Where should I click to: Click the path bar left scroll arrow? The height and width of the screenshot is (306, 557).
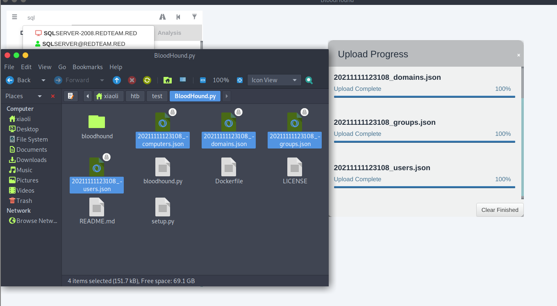click(x=88, y=96)
